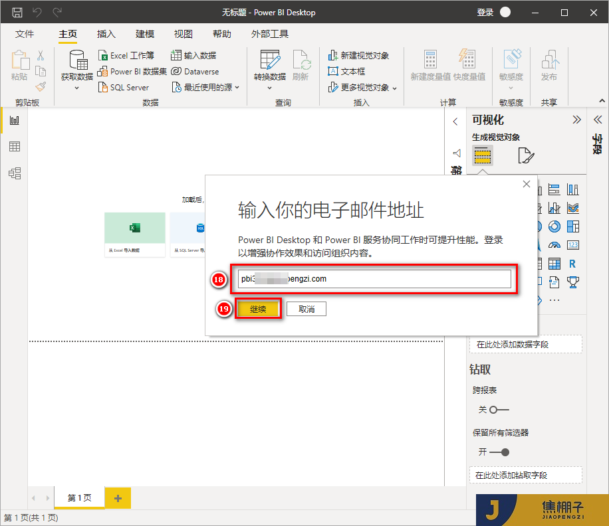
Task: Switch to Report view in left sidebar
Action: pos(15,120)
